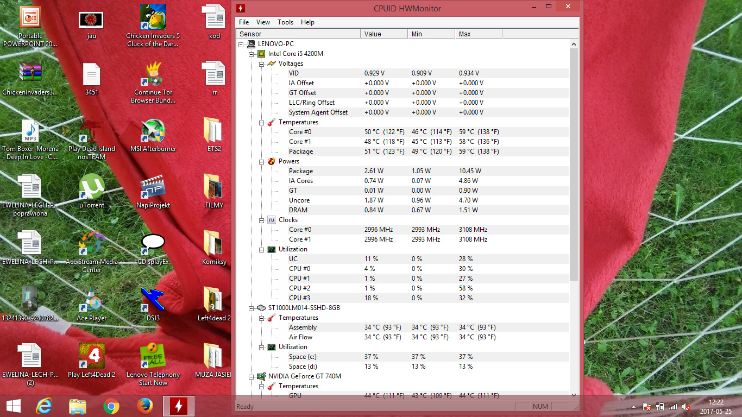The height and width of the screenshot is (417, 742).
Task: Collapse the Voltages tree node
Action: 261,64
